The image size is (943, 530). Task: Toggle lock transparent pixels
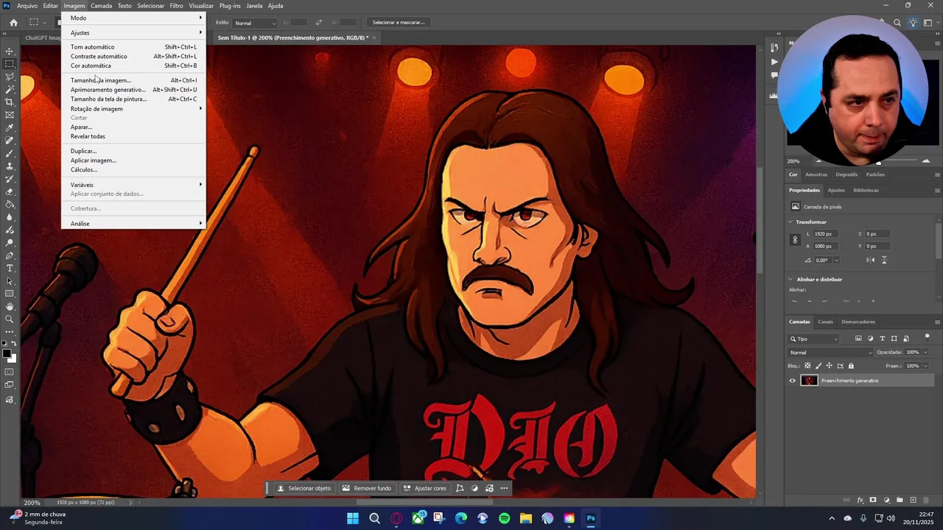coord(807,366)
